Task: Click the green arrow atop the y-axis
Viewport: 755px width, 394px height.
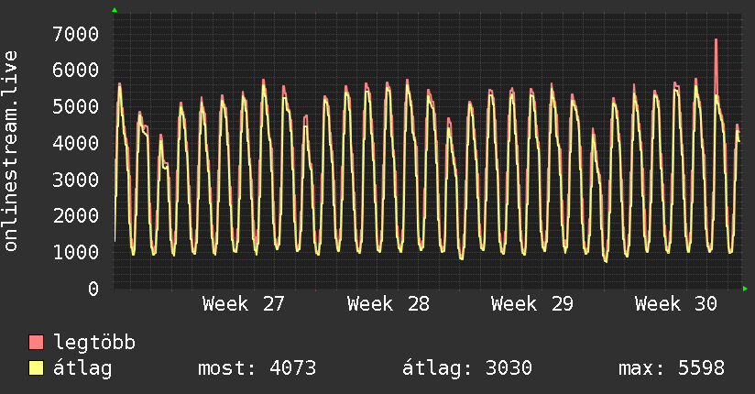Action: pyautogui.click(x=115, y=10)
